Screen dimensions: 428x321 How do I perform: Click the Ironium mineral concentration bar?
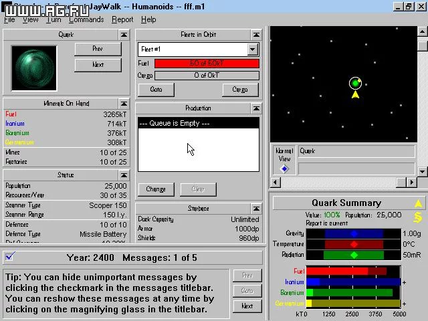354,282
